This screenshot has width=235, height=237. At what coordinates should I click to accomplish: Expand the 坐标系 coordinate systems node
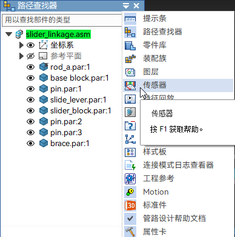point(21,45)
